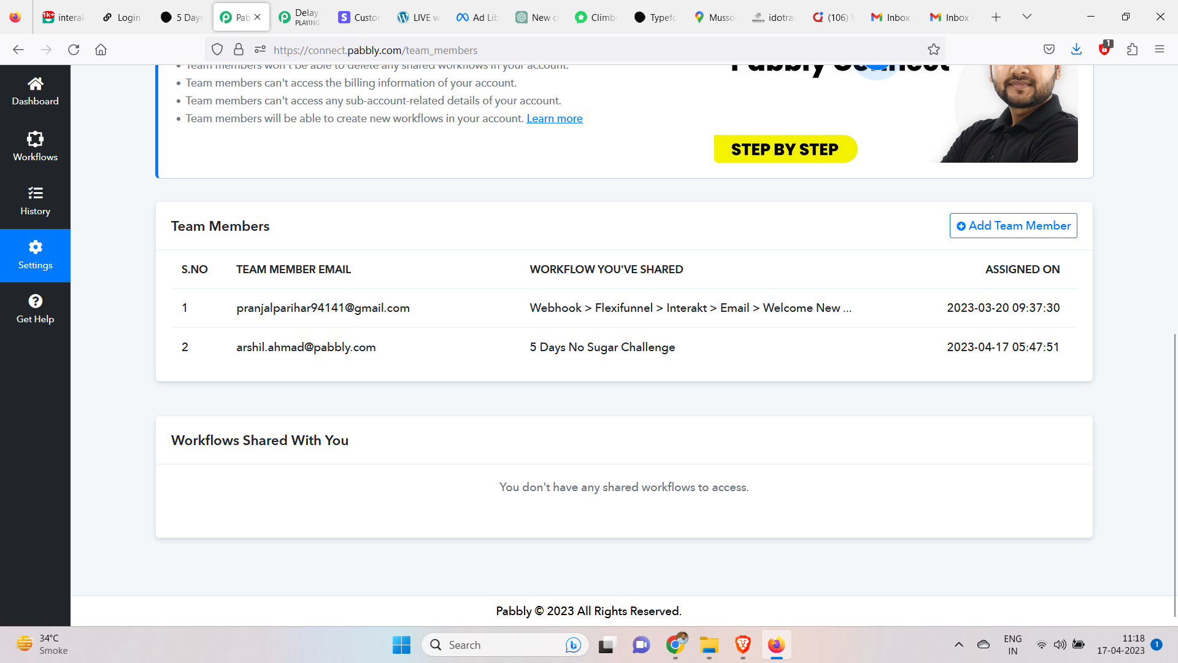
Task: Click the Add Team Member button
Action: [x=1013, y=225]
